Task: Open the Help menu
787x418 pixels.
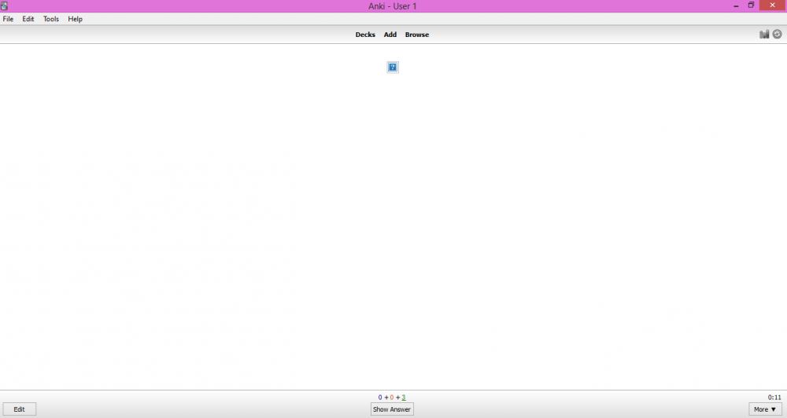Action: click(x=75, y=19)
